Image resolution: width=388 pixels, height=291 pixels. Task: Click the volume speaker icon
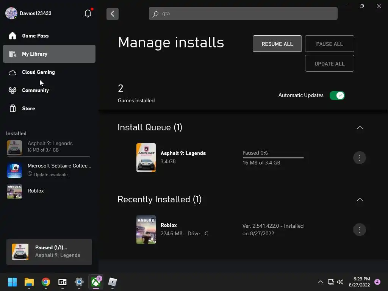click(x=341, y=282)
